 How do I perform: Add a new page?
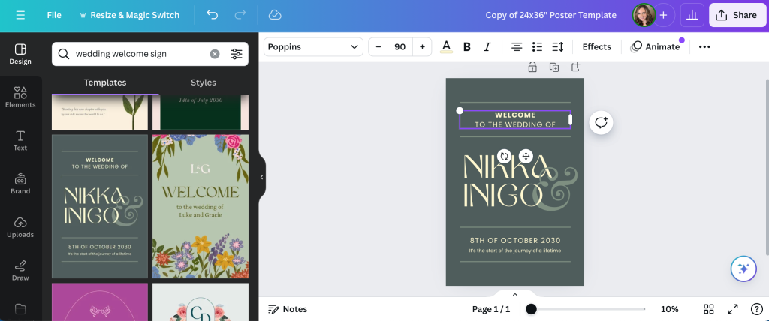[576, 67]
